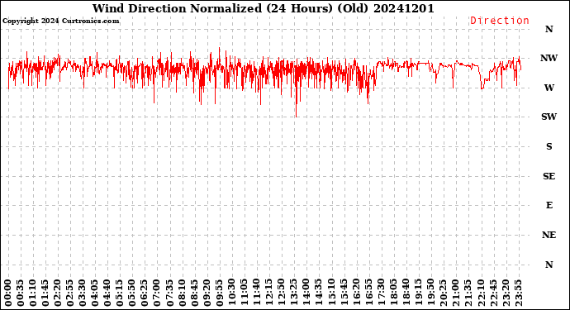Click the '14:00' time axis label
Screen dimensions: 570x310
306,293
